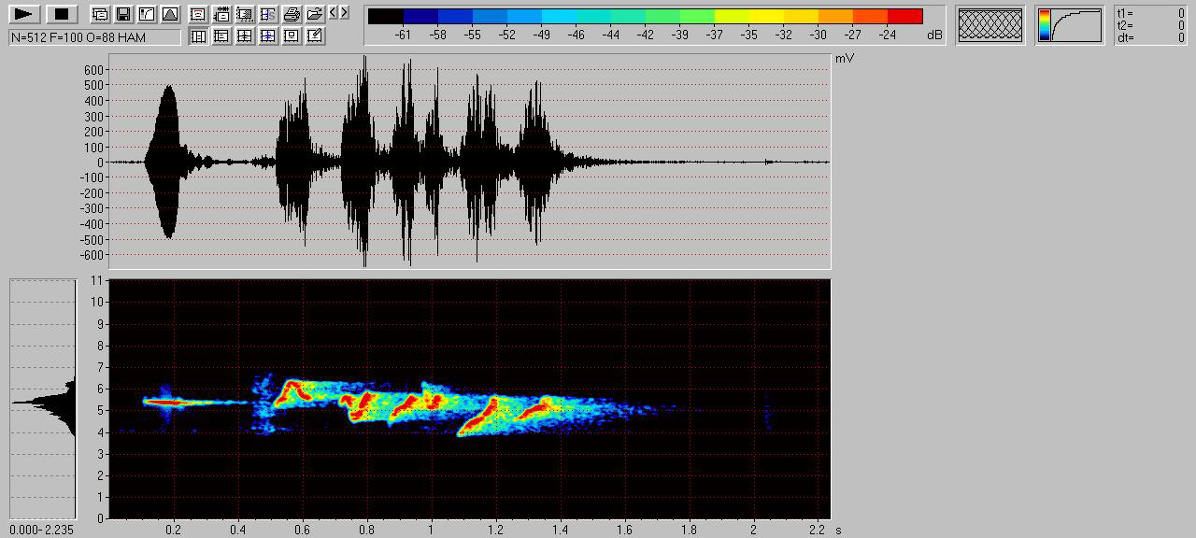Click the overlapping windows icon after Stop

pyautogui.click(x=100, y=14)
